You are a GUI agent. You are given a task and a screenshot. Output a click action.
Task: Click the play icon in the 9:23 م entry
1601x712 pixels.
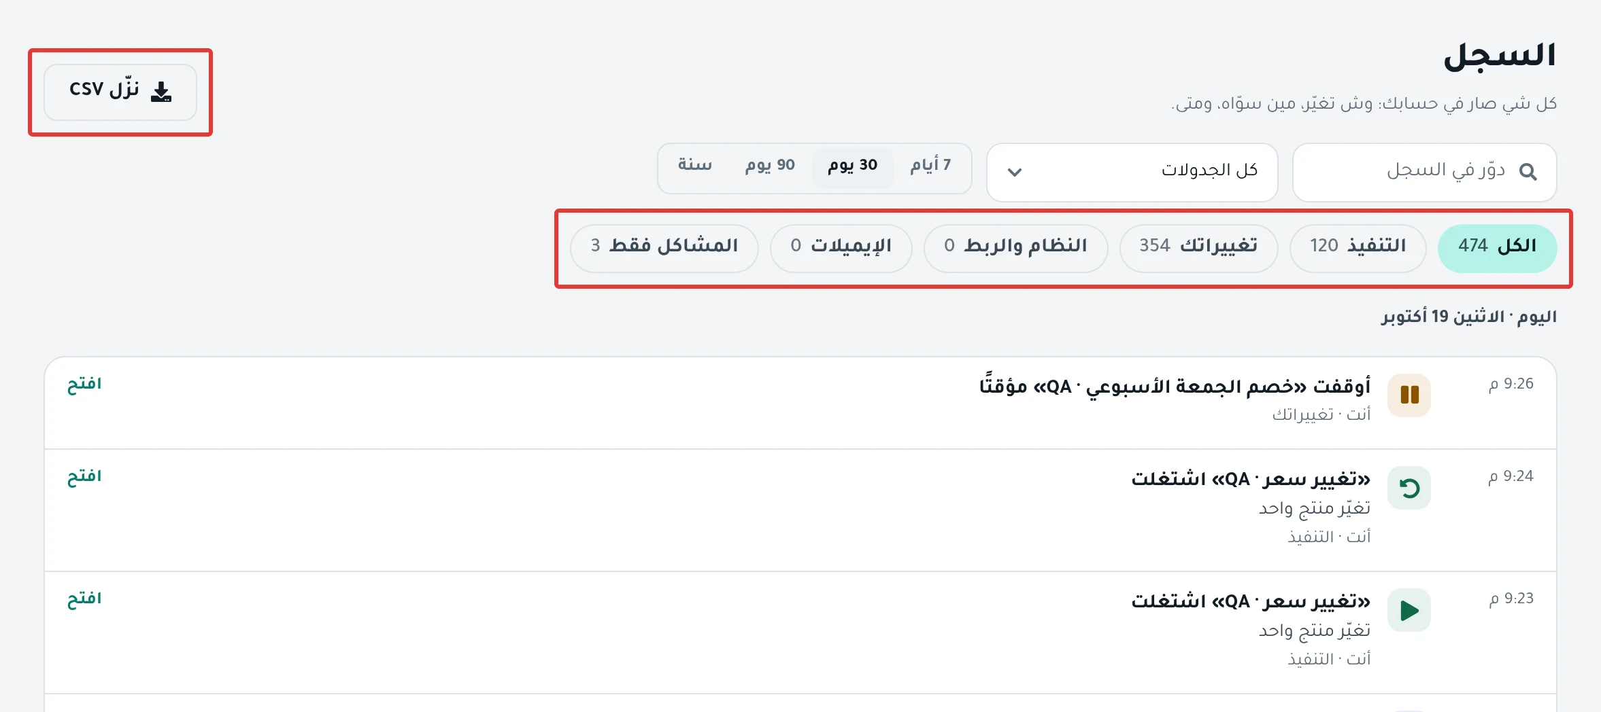pyautogui.click(x=1409, y=610)
